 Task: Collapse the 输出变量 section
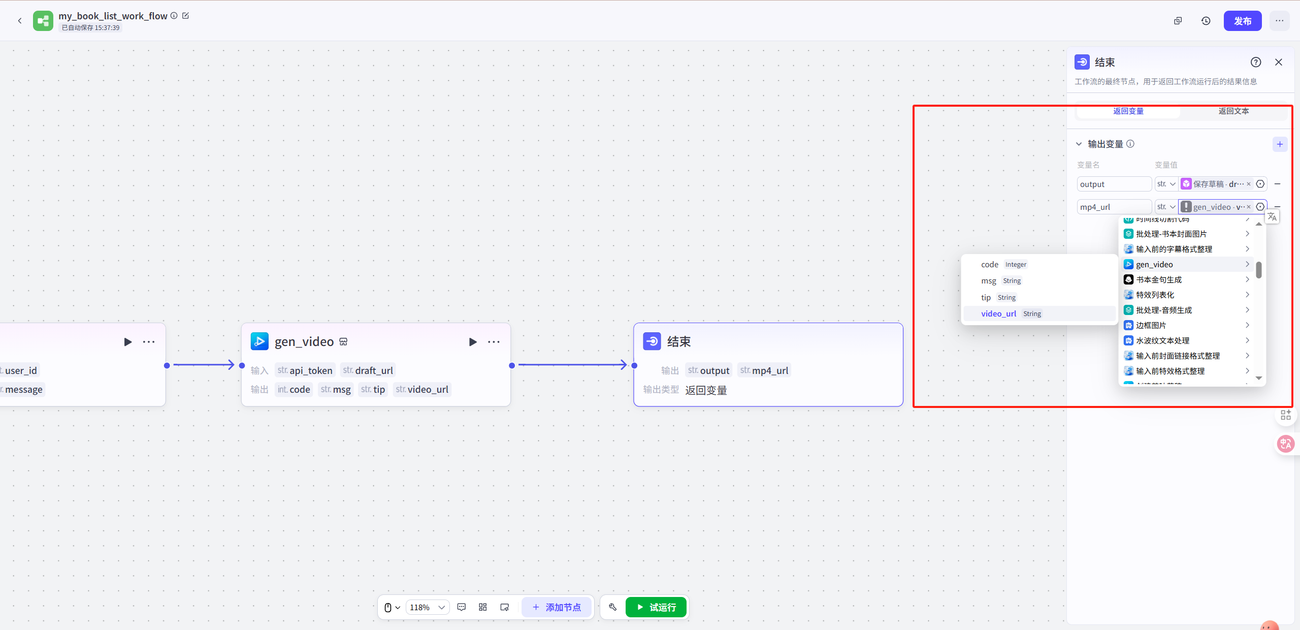pos(1079,144)
